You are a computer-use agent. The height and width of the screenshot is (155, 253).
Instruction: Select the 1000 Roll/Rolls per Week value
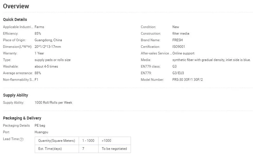click(x=53, y=103)
